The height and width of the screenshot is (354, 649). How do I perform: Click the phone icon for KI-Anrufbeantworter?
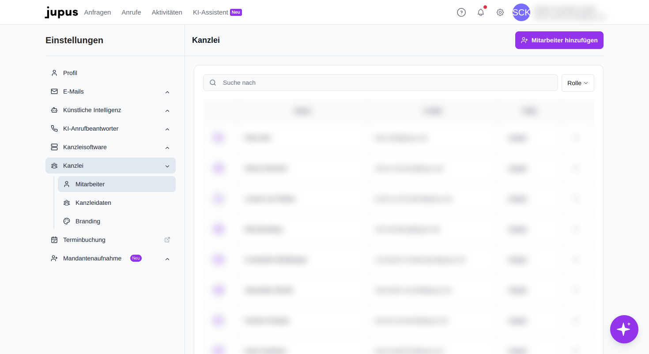54,128
